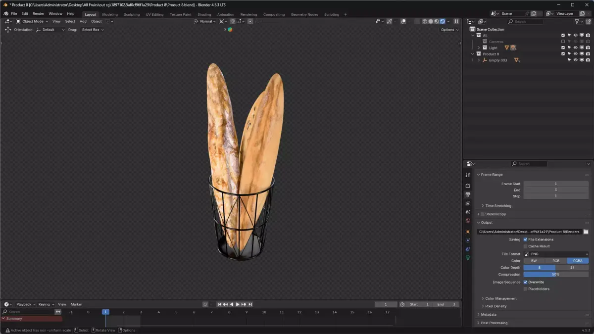The width and height of the screenshot is (594, 334).
Task: Switch to rendered viewport shading
Action: [442, 21]
